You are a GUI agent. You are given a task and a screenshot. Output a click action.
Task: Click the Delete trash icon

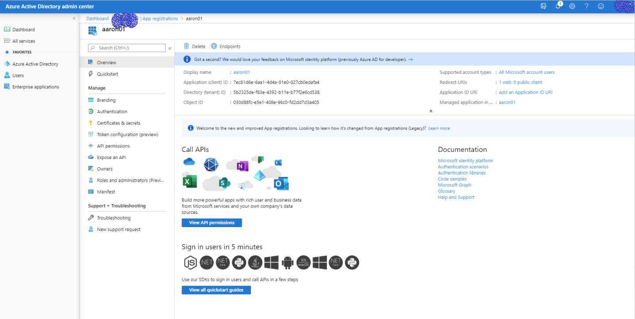(x=186, y=46)
